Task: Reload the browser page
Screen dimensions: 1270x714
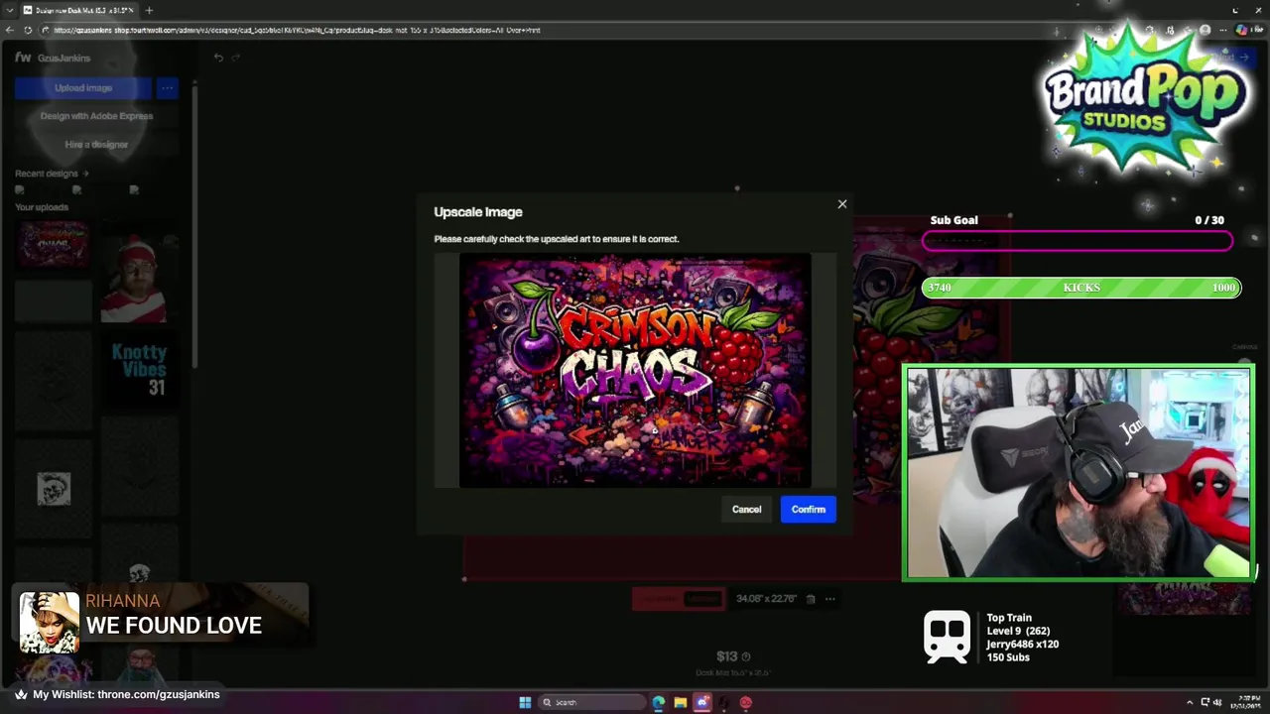Action: click(28, 30)
